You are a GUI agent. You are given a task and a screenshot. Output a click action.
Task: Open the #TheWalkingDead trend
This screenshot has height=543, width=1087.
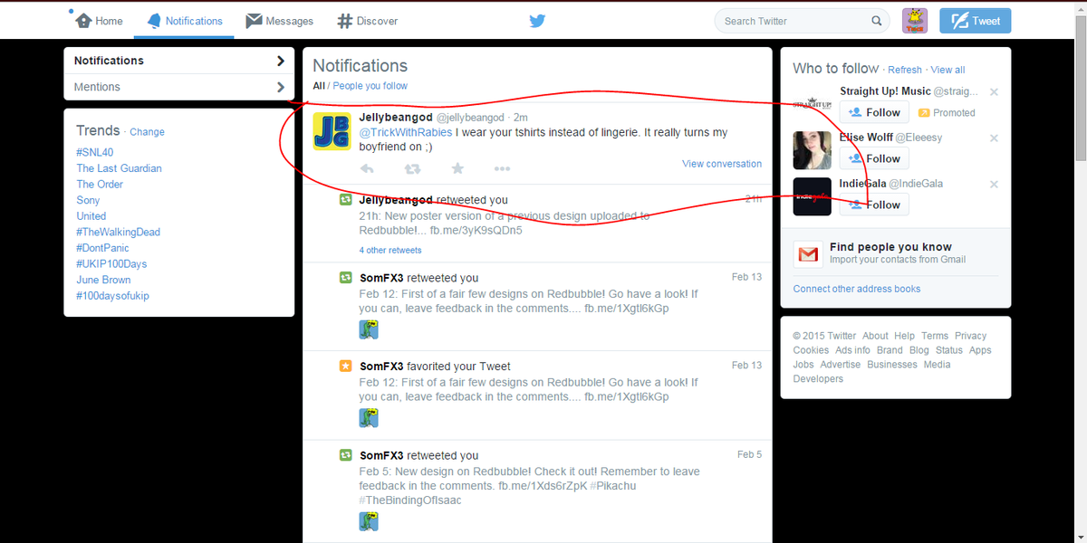pos(118,232)
